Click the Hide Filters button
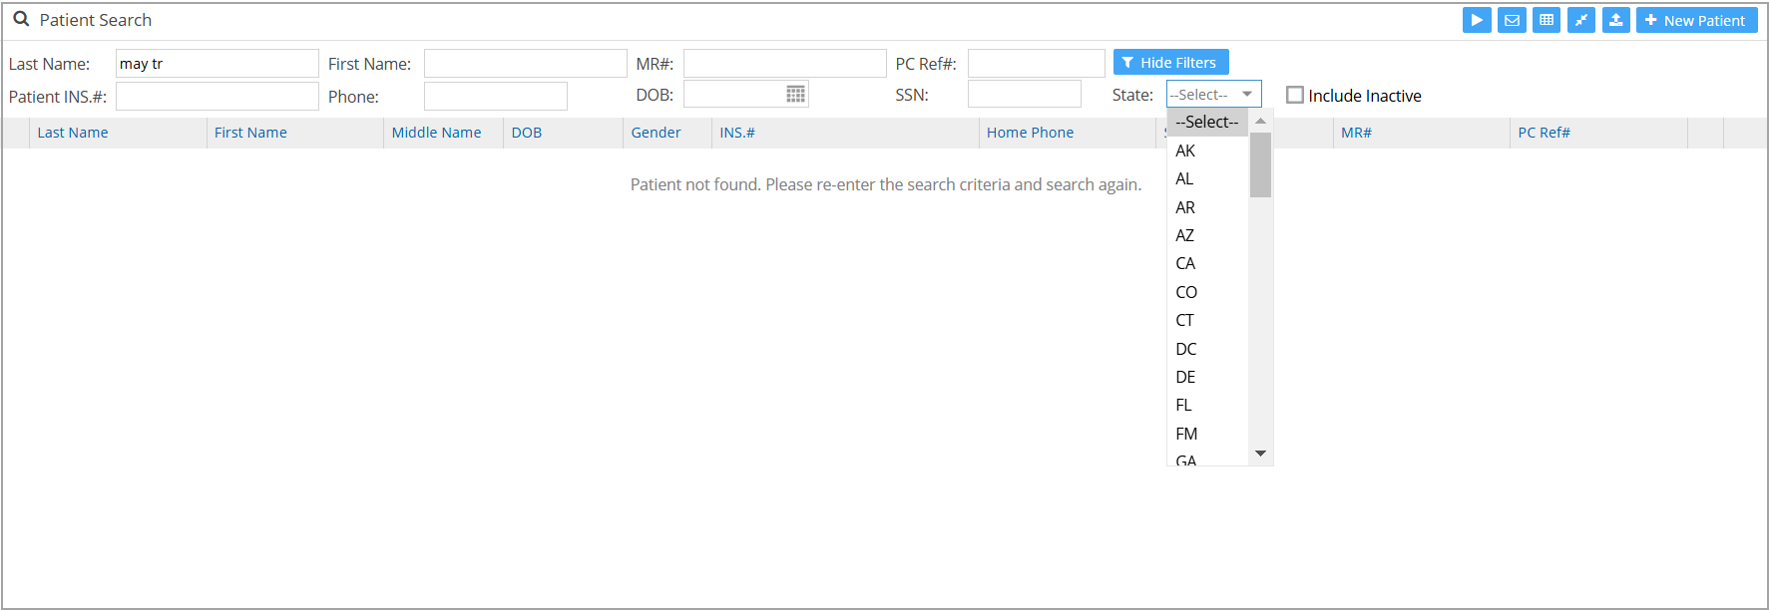The width and height of the screenshot is (1769, 610). point(1170,63)
